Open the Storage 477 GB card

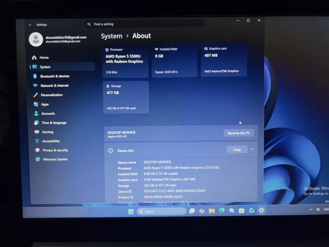[x=126, y=97]
